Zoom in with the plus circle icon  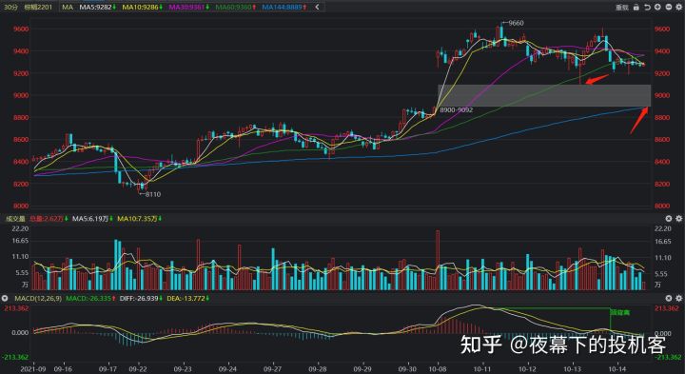click(x=657, y=7)
